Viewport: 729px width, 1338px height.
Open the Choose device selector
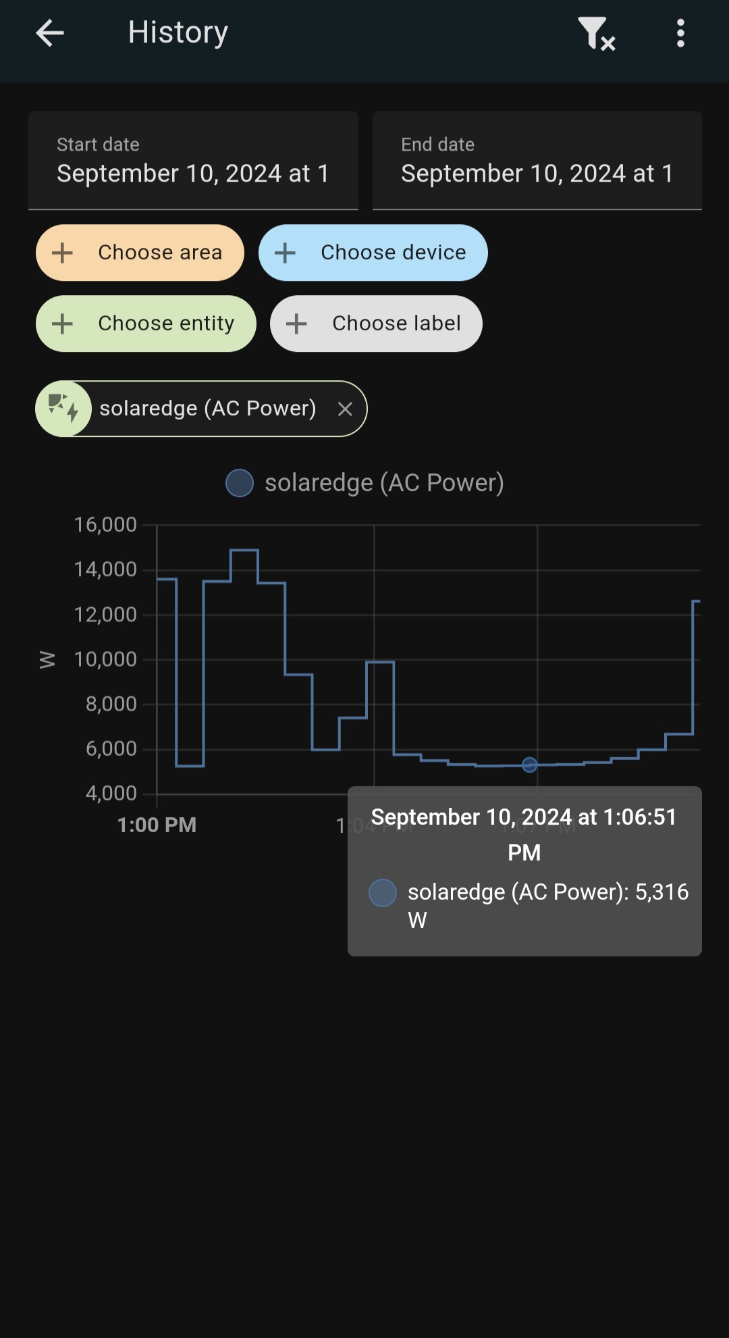(x=373, y=253)
